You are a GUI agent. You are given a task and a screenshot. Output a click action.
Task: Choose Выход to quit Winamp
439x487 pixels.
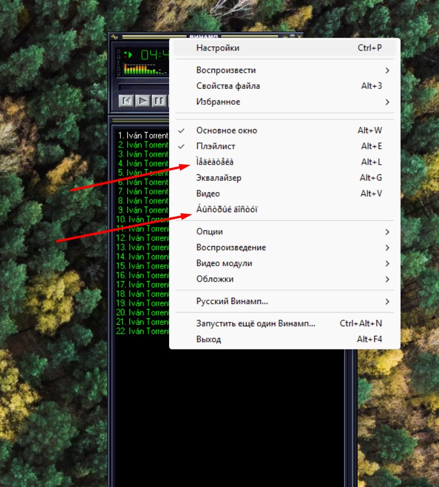(284, 340)
